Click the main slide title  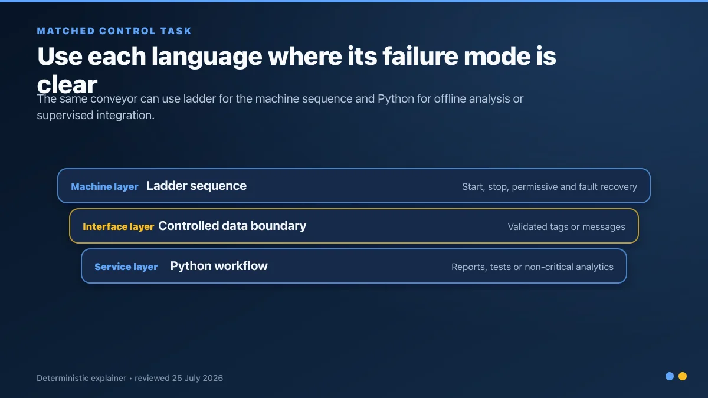click(297, 70)
